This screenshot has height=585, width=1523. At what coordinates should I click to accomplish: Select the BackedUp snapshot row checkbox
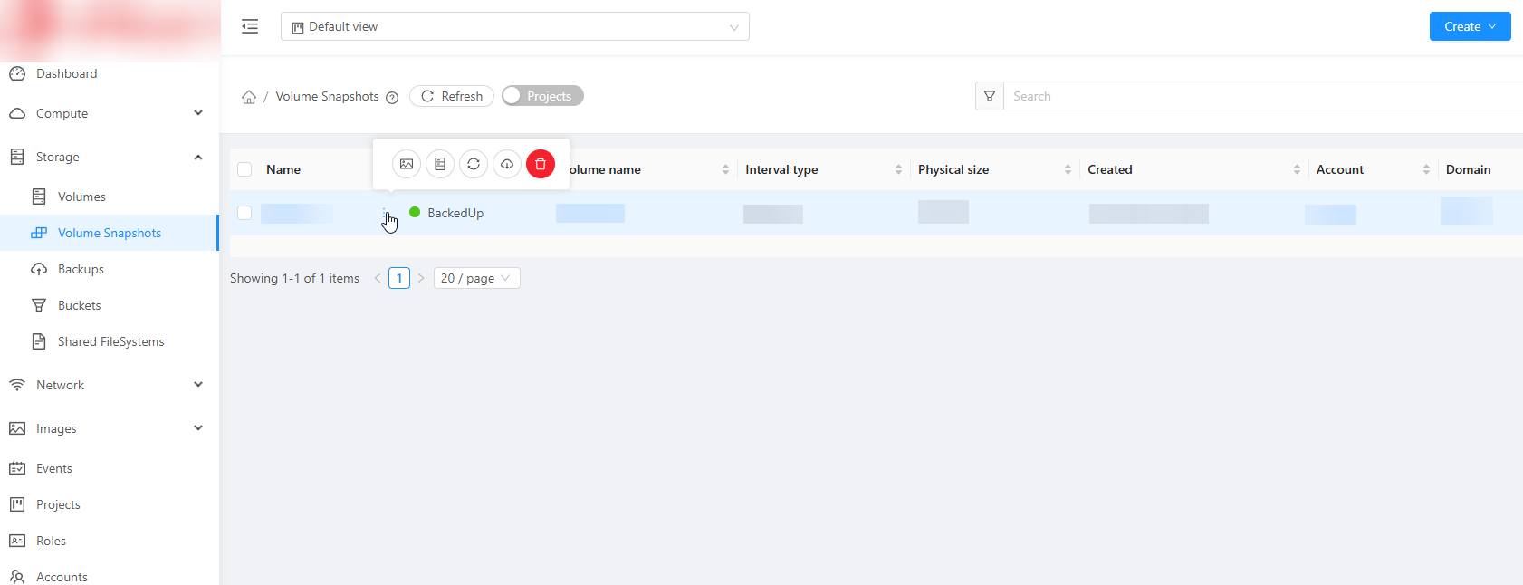pos(244,213)
